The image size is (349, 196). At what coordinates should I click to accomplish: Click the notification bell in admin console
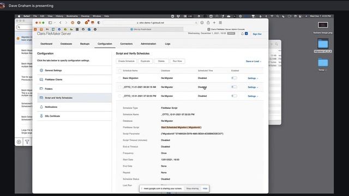(242, 34)
